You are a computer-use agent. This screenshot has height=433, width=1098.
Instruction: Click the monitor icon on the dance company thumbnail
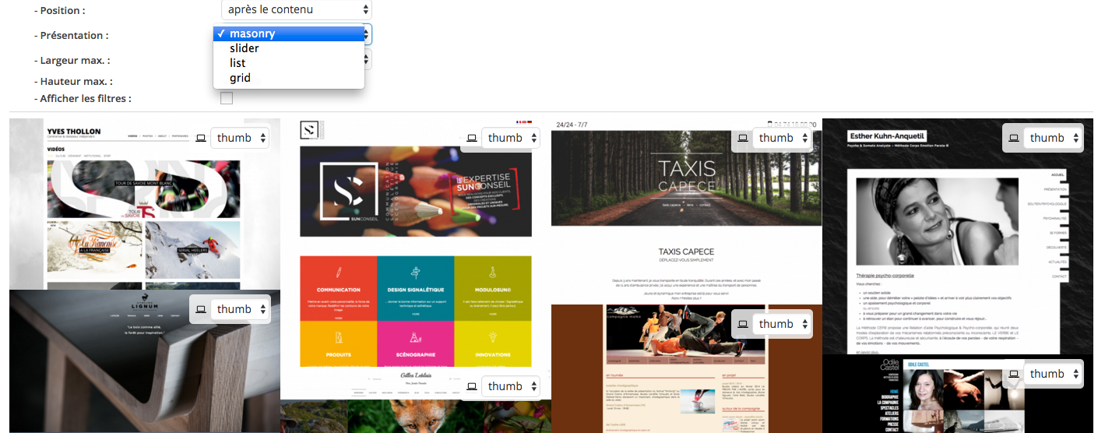point(742,325)
